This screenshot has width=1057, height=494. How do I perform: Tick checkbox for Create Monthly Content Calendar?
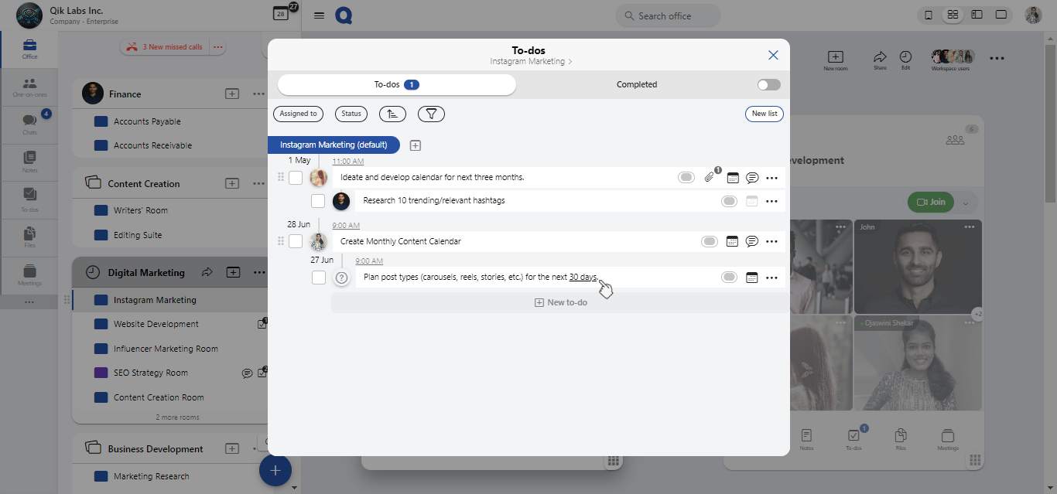point(296,241)
